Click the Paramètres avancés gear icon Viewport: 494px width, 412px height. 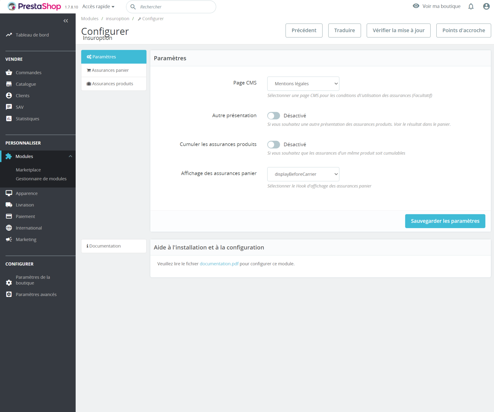point(9,294)
